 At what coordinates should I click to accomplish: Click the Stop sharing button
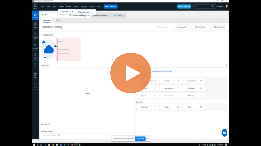[x=140, y=139]
